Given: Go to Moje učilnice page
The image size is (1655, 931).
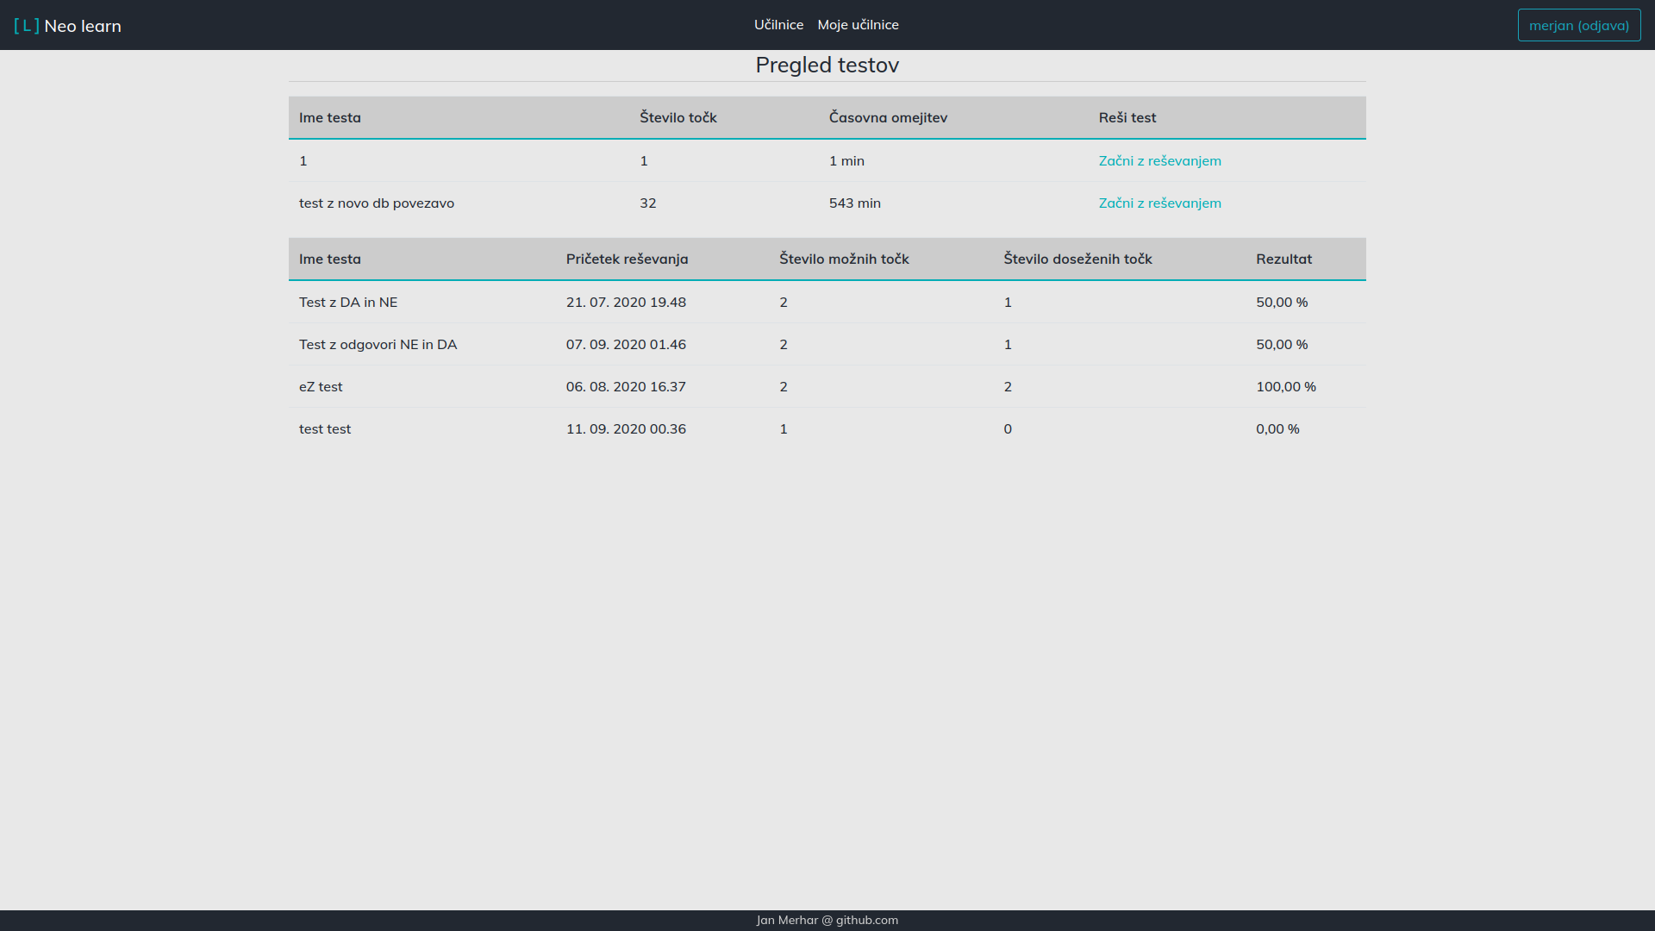Looking at the screenshot, I should (858, 25).
